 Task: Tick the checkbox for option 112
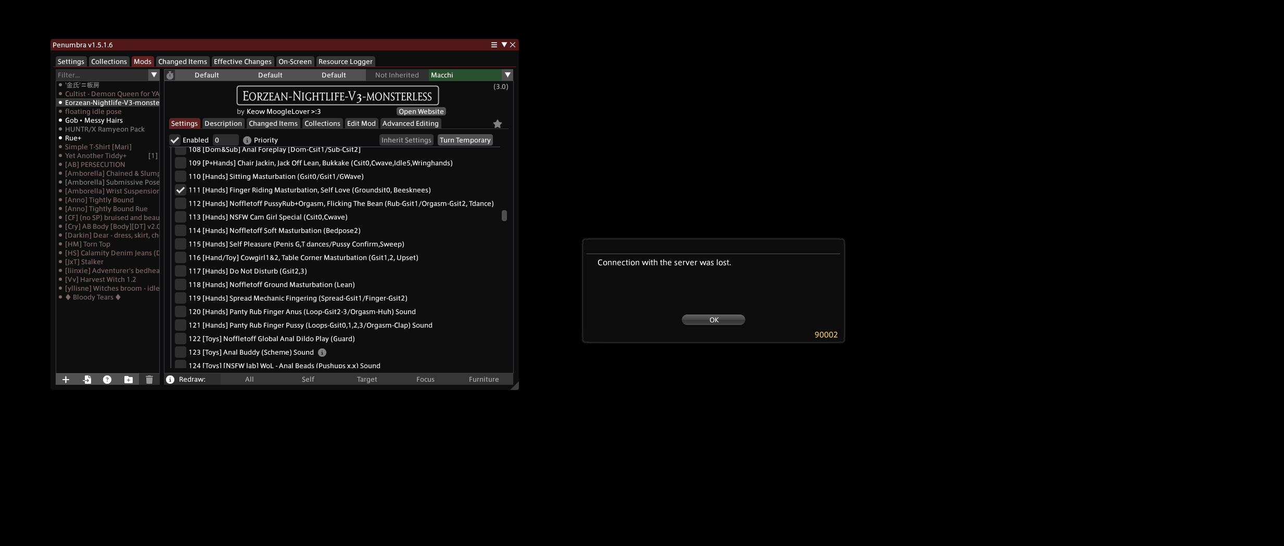181,204
